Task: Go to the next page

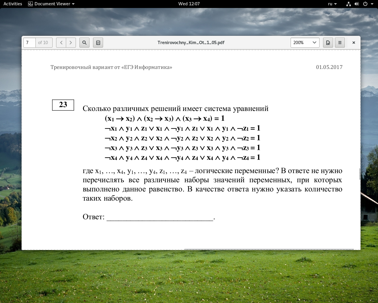Action: pos(71,43)
